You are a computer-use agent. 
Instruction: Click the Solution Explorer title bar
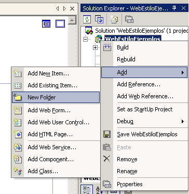coord(134,8)
